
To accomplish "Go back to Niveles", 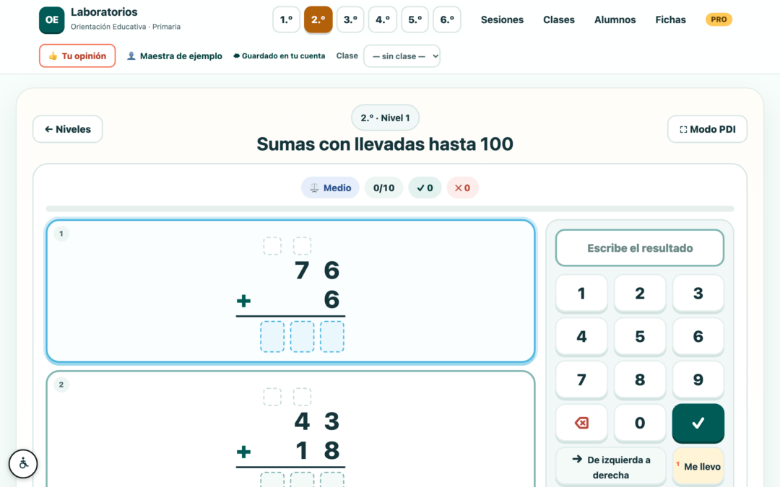I will coord(68,129).
